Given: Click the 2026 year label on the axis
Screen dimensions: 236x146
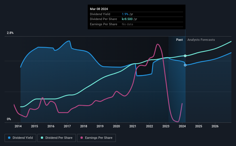Looking at the screenshot, I should click(x=215, y=126).
